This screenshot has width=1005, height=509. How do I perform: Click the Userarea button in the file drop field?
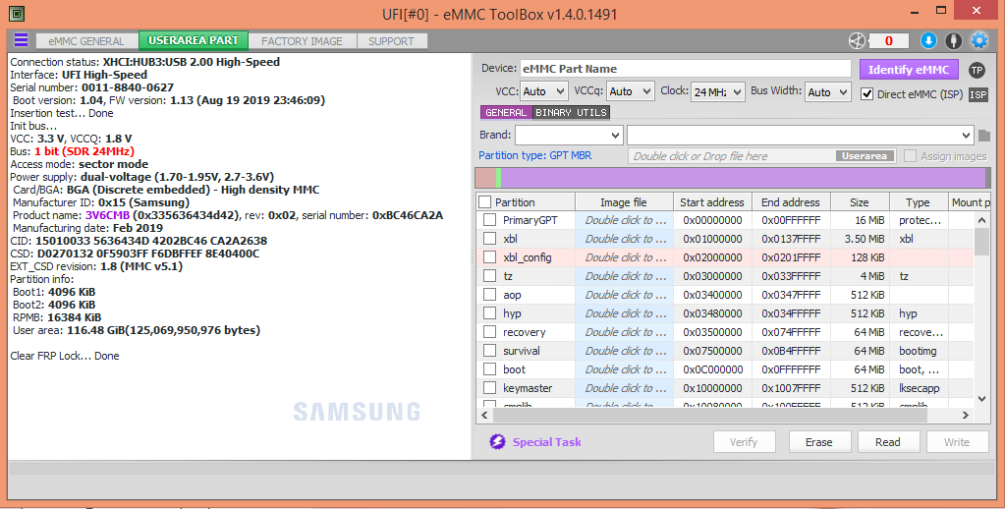click(x=865, y=156)
